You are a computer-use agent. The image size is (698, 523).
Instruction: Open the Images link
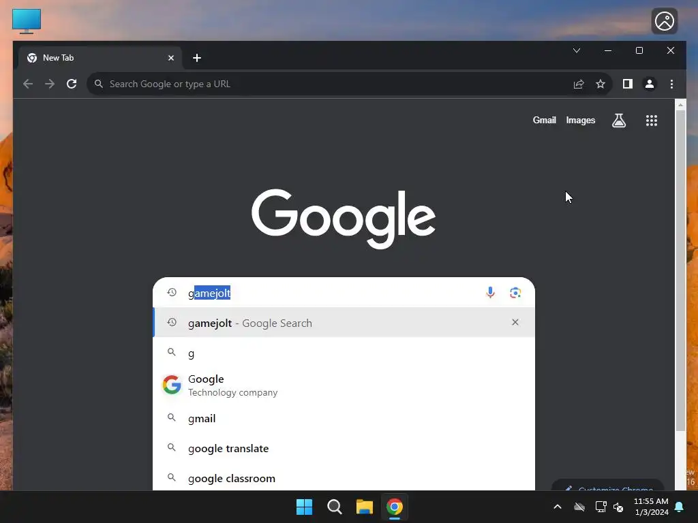581,120
